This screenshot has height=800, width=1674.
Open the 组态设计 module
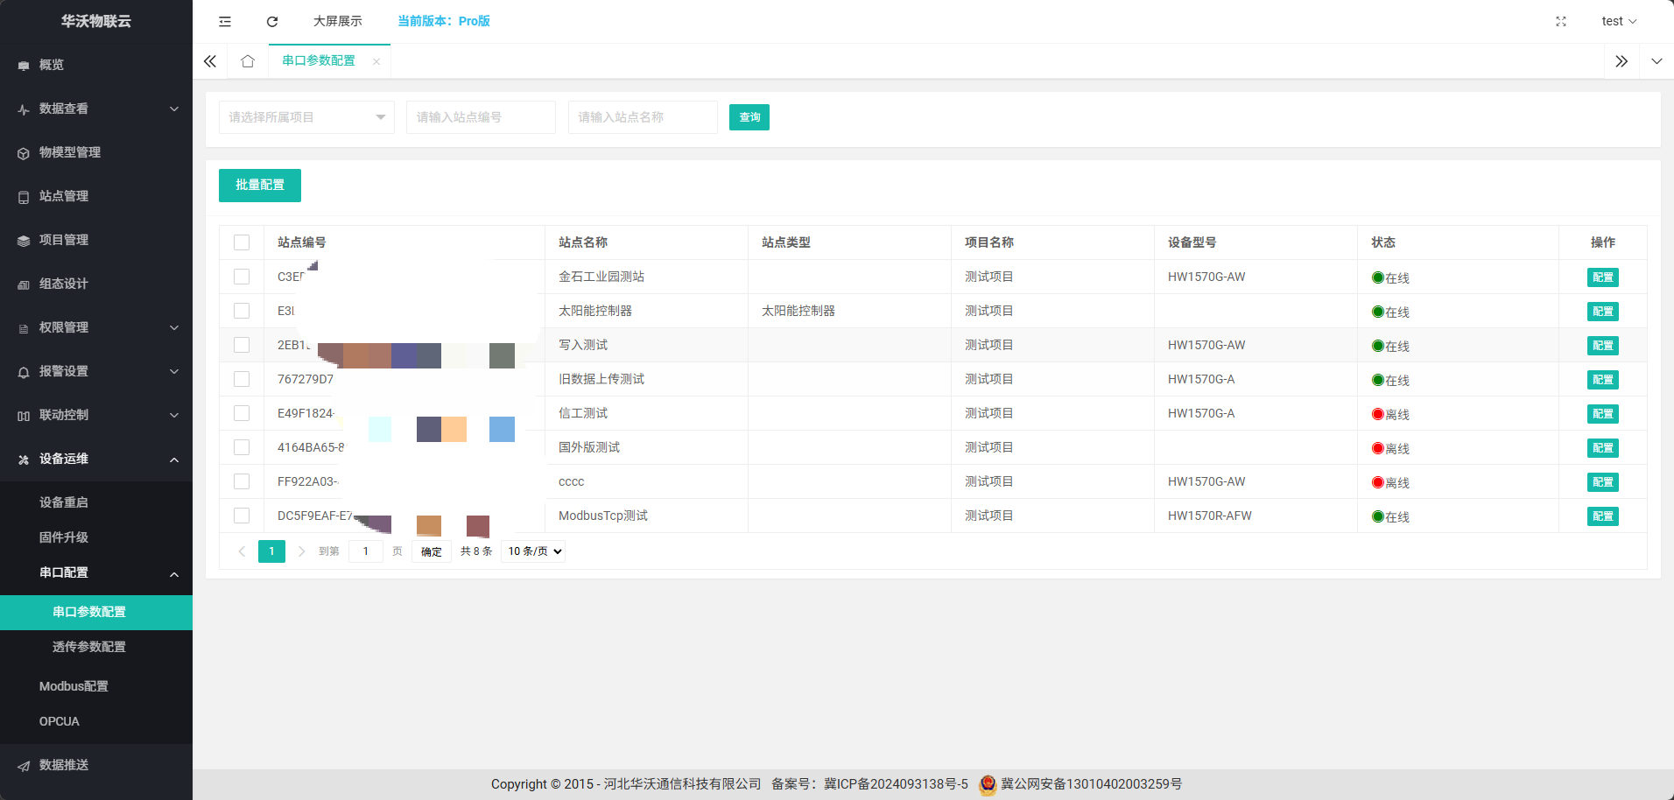pyautogui.click(x=63, y=284)
